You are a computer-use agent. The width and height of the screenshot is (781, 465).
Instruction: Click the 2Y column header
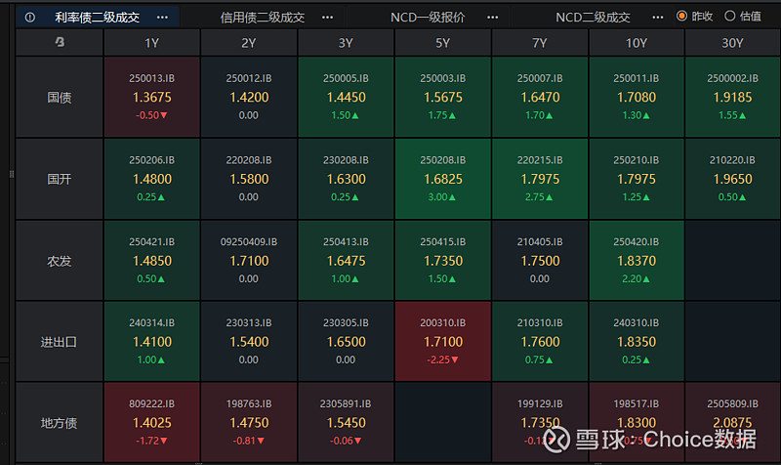[x=249, y=43]
